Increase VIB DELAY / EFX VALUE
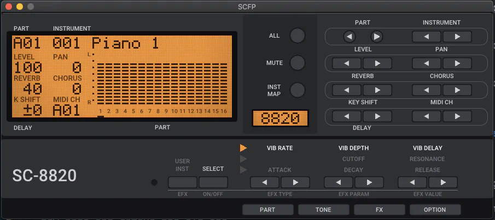Viewport: 495px width, 220px height. coord(443,182)
